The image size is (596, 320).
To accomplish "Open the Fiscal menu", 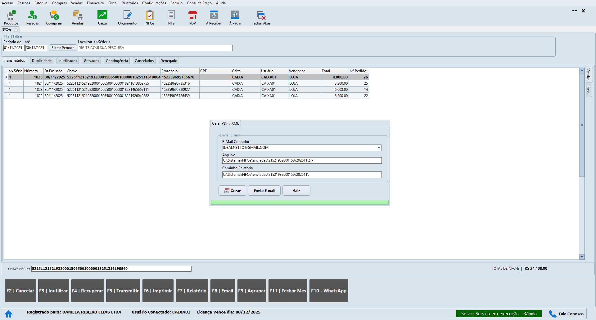I will [113, 3].
